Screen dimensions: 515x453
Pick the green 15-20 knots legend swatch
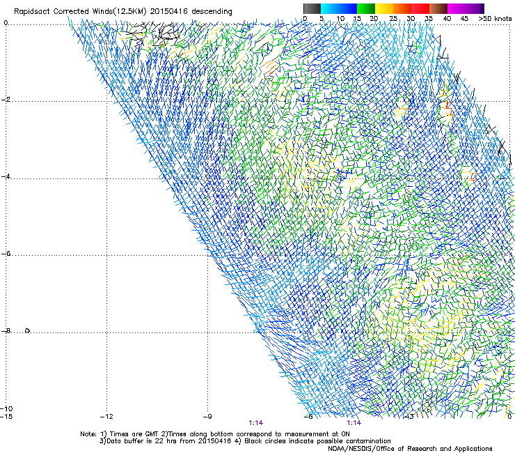click(366, 8)
